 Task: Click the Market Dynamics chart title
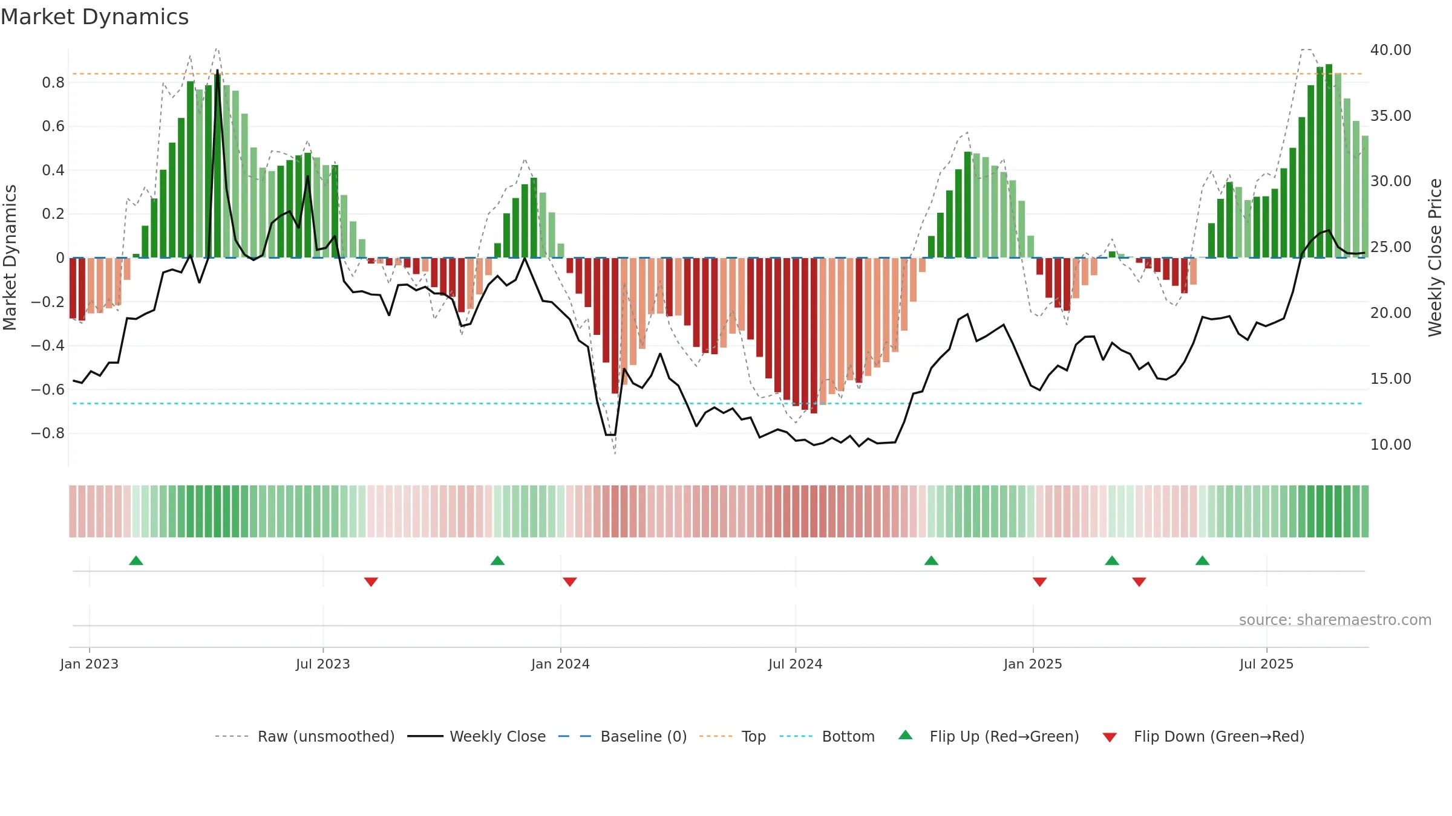94,17
